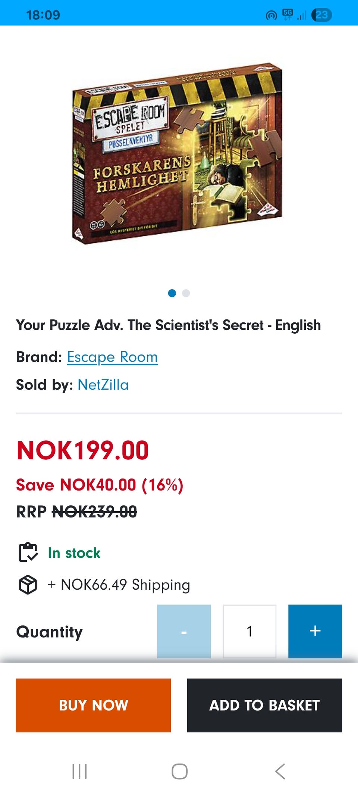358x796 pixels.
Task: Open the NetZilla seller page
Action: pyautogui.click(x=103, y=385)
